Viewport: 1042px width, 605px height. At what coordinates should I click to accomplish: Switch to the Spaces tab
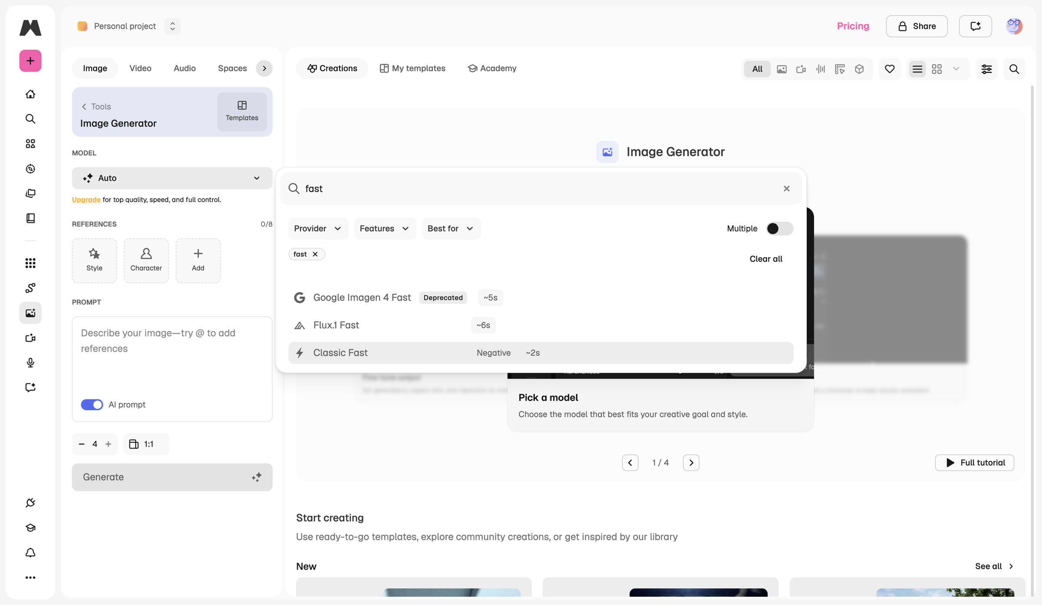coord(232,68)
